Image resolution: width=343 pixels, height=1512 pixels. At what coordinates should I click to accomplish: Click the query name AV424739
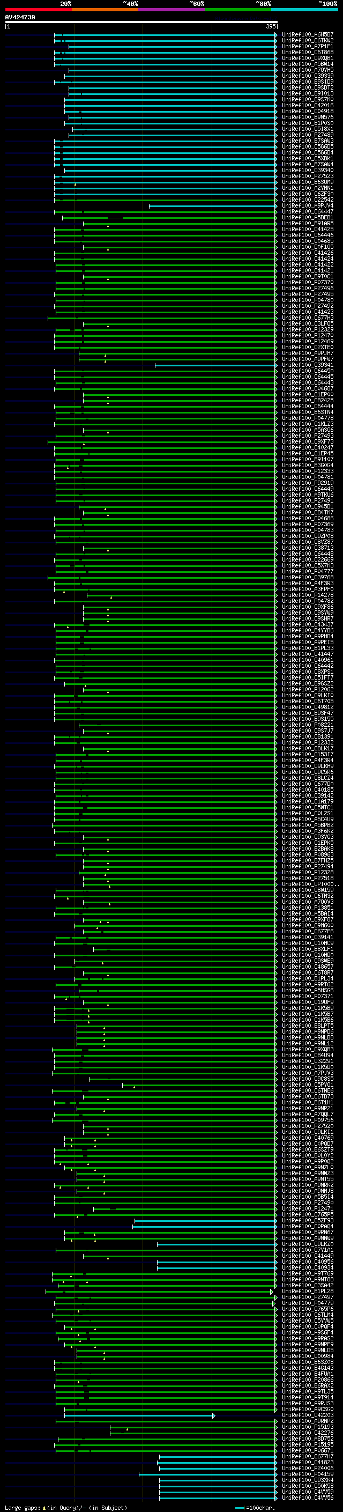[x=20, y=17]
